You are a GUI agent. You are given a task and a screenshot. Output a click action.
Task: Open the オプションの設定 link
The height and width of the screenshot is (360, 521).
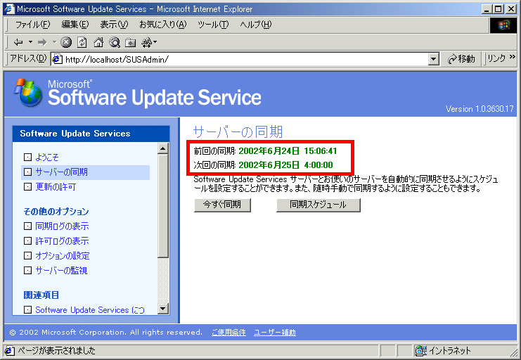click(x=63, y=256)
